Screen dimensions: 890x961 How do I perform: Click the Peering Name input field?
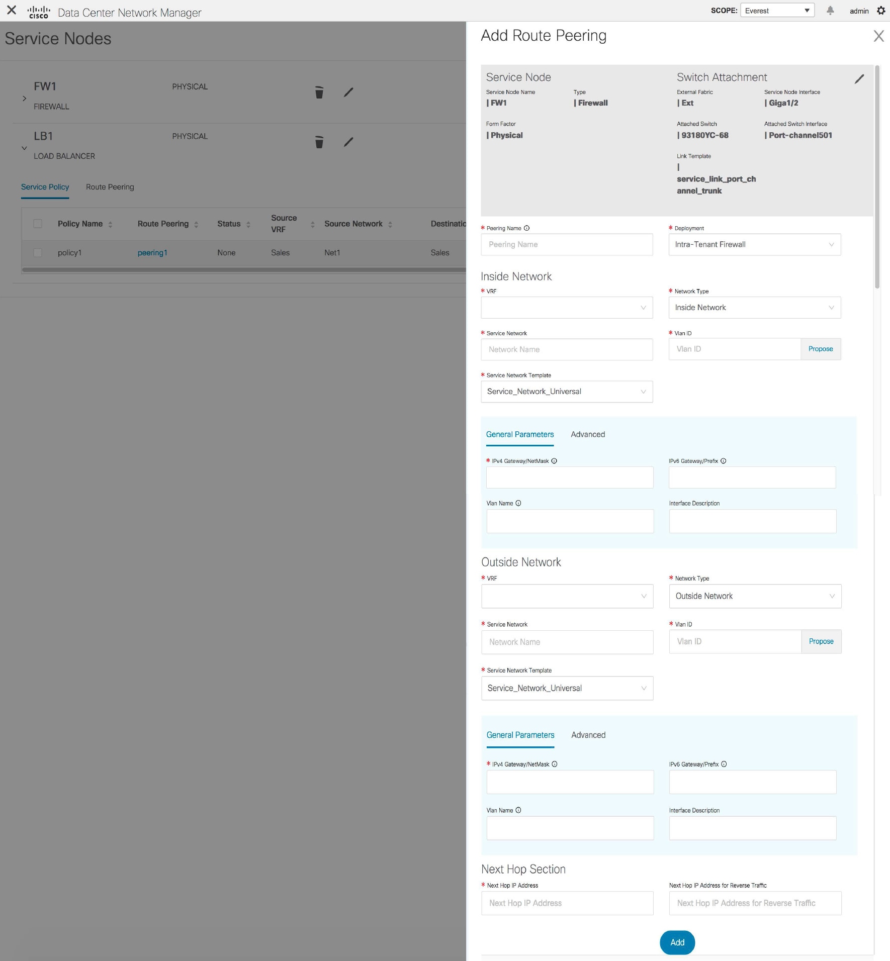coord(567,244)
